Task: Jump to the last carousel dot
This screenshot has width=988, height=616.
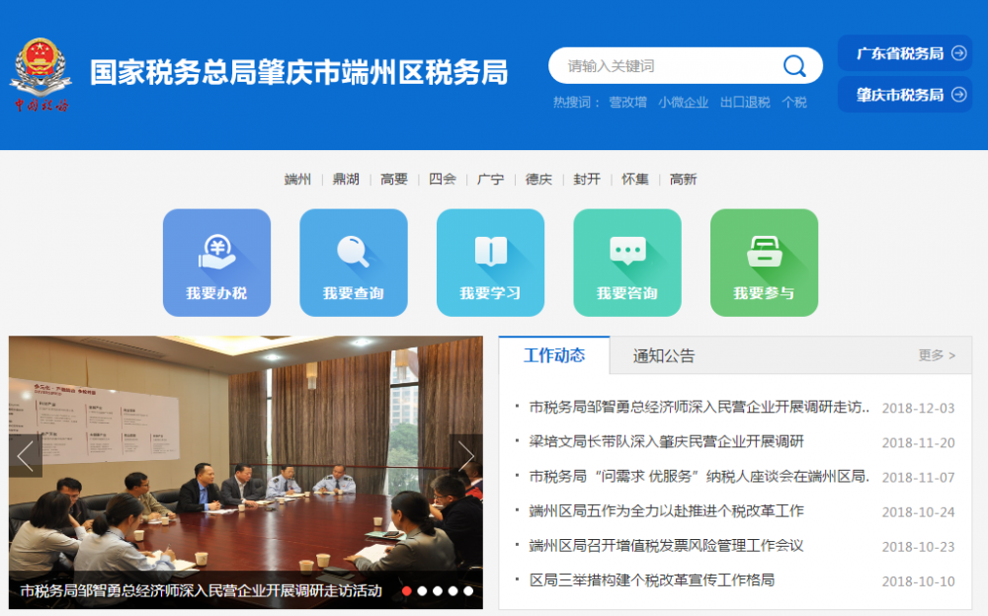Action: coord(468,591)
